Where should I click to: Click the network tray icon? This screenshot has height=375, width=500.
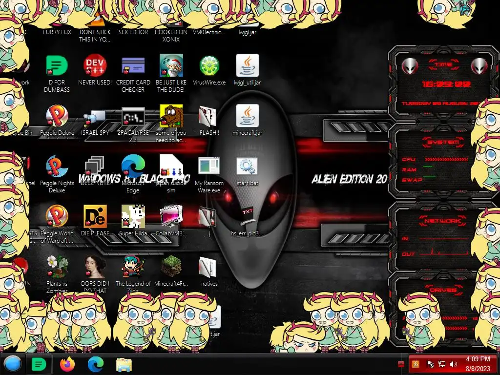(x=441, y=364)
